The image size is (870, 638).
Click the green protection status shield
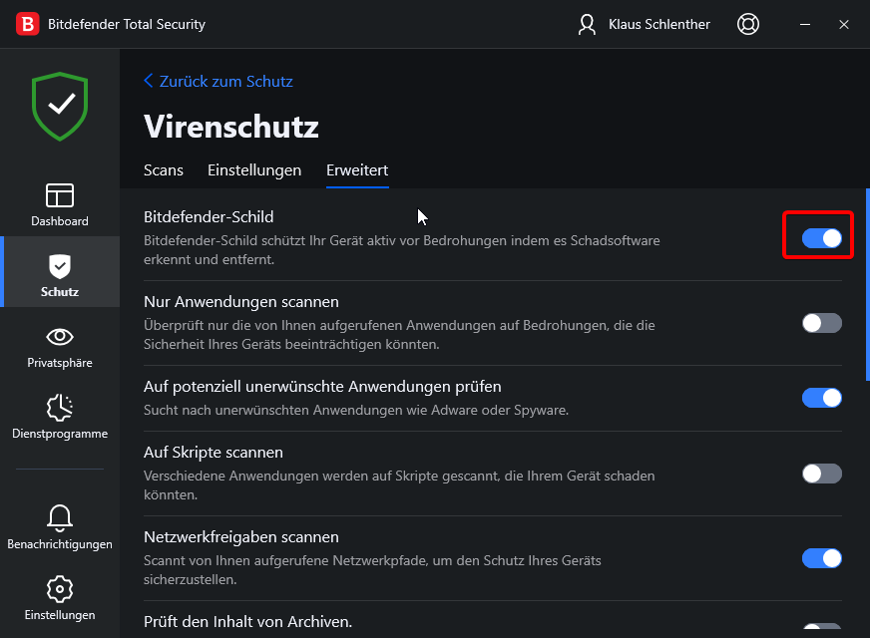(x=60, y=106)
